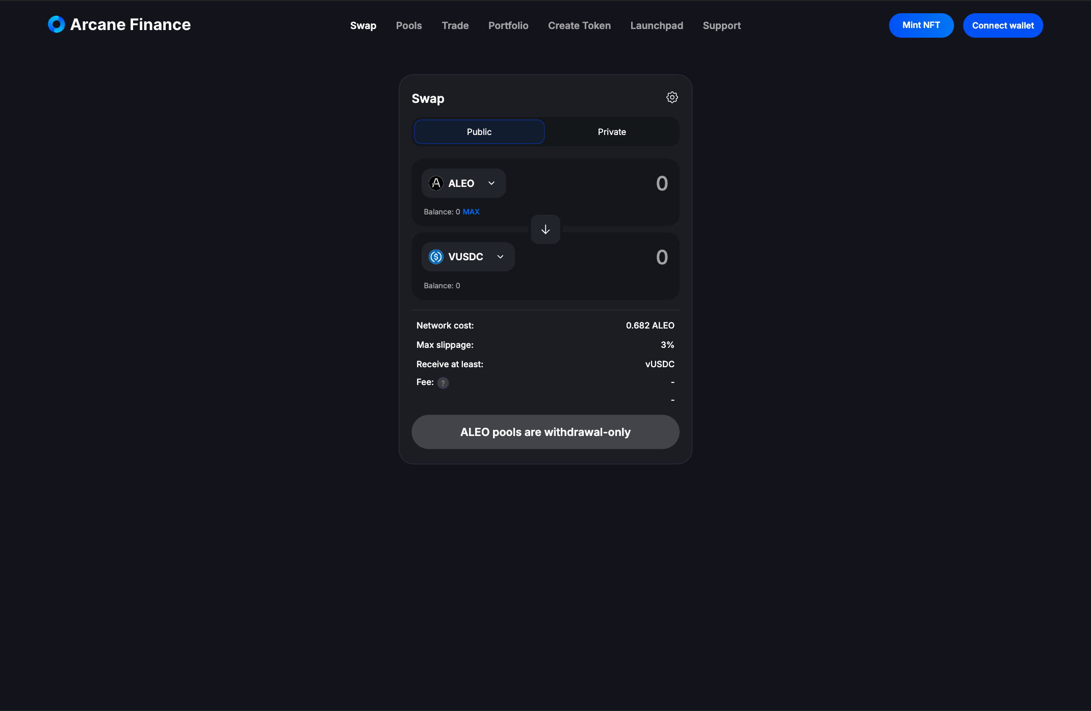Click the swap direction arrow icon
The image size is (1091, 711).
tap(545, 230)
